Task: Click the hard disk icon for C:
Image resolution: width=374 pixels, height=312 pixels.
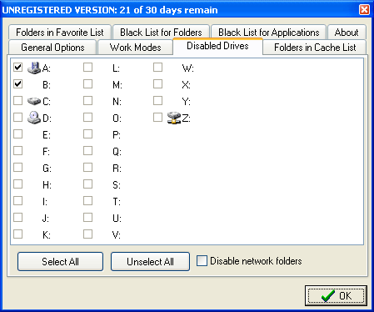Action: click(34, 101)
